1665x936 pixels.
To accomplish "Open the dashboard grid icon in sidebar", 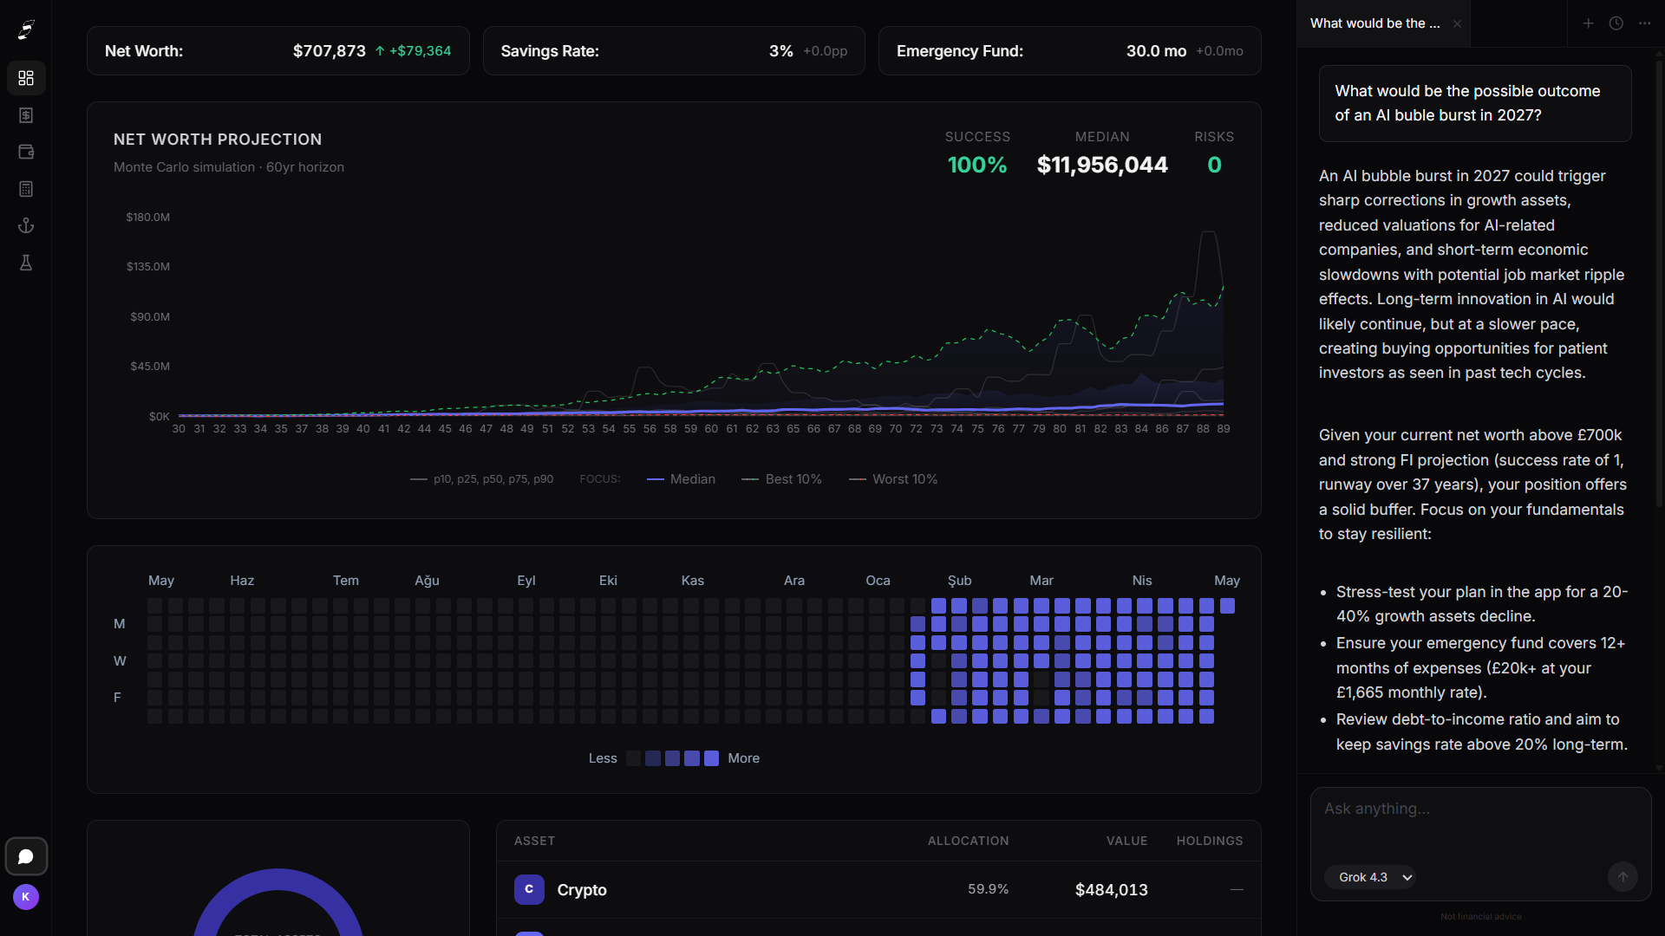I will point(26,78).
